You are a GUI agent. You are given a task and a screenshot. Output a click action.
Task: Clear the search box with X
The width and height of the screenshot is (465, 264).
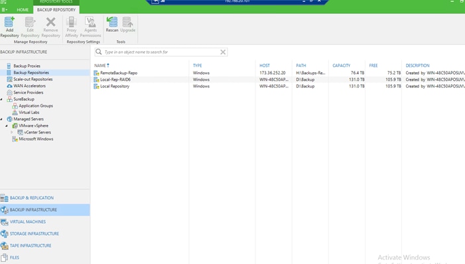tap(223, 52)
